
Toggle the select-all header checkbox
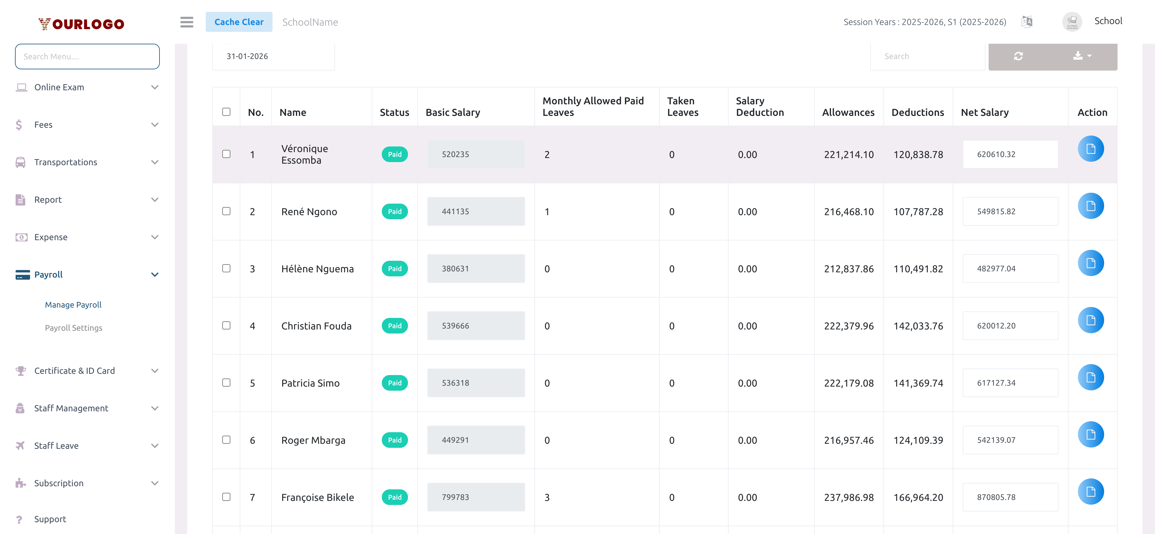226,112
